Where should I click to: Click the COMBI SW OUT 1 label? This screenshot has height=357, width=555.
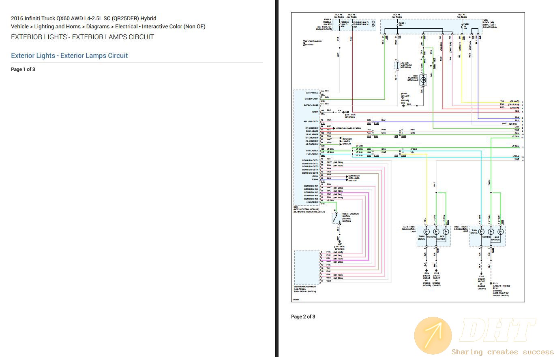click(x=311, y=160)
